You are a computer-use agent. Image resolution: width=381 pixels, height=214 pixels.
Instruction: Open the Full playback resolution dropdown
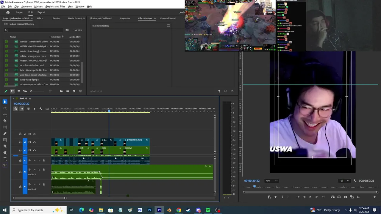(x=344, y=181)
